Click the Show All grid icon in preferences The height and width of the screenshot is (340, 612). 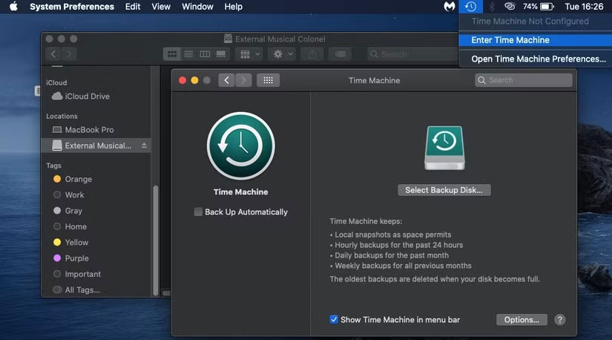click(268, 80)
